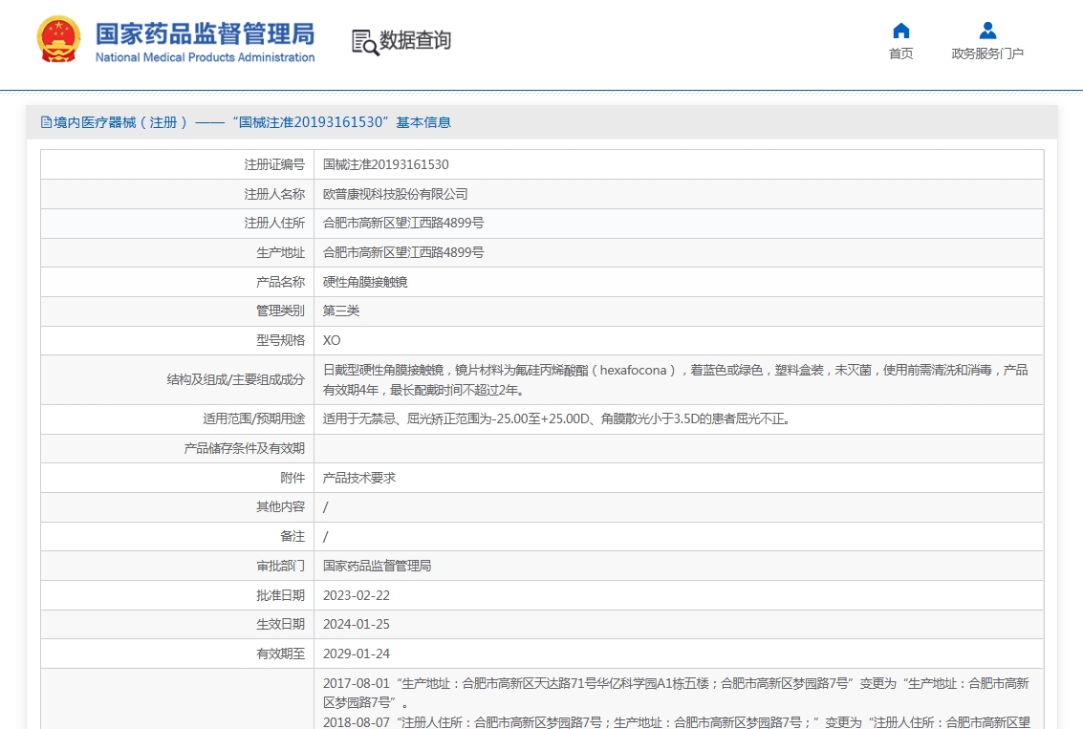Open 政务服务门户 link text
This screenshot has height=729, width=1083.
coord(987,54)
